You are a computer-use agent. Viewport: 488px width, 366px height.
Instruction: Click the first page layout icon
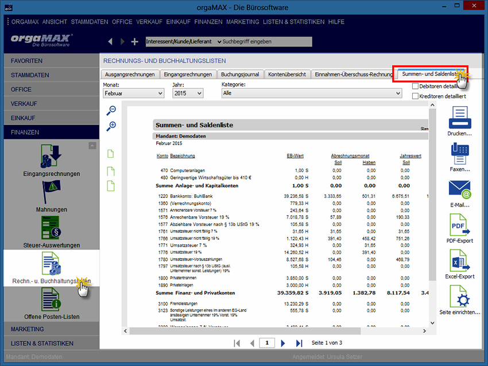(x=110, y=154)
